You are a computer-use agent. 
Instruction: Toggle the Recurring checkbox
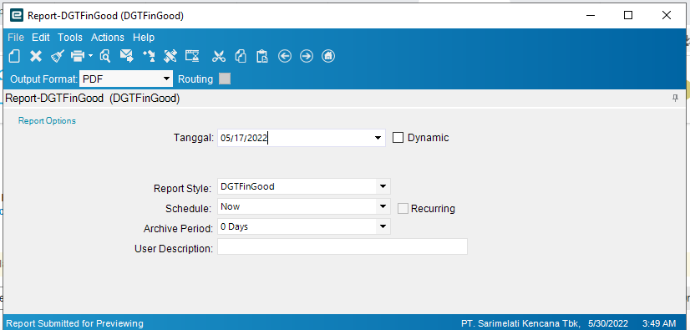coord(403,209)
